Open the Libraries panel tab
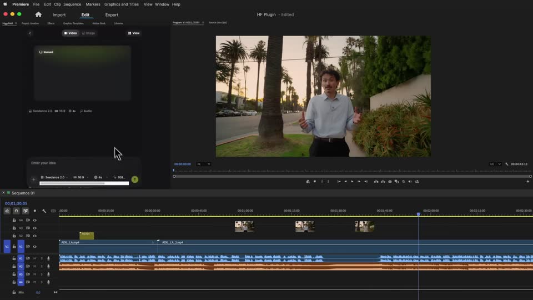533x300 pixels. click(119, 23)
